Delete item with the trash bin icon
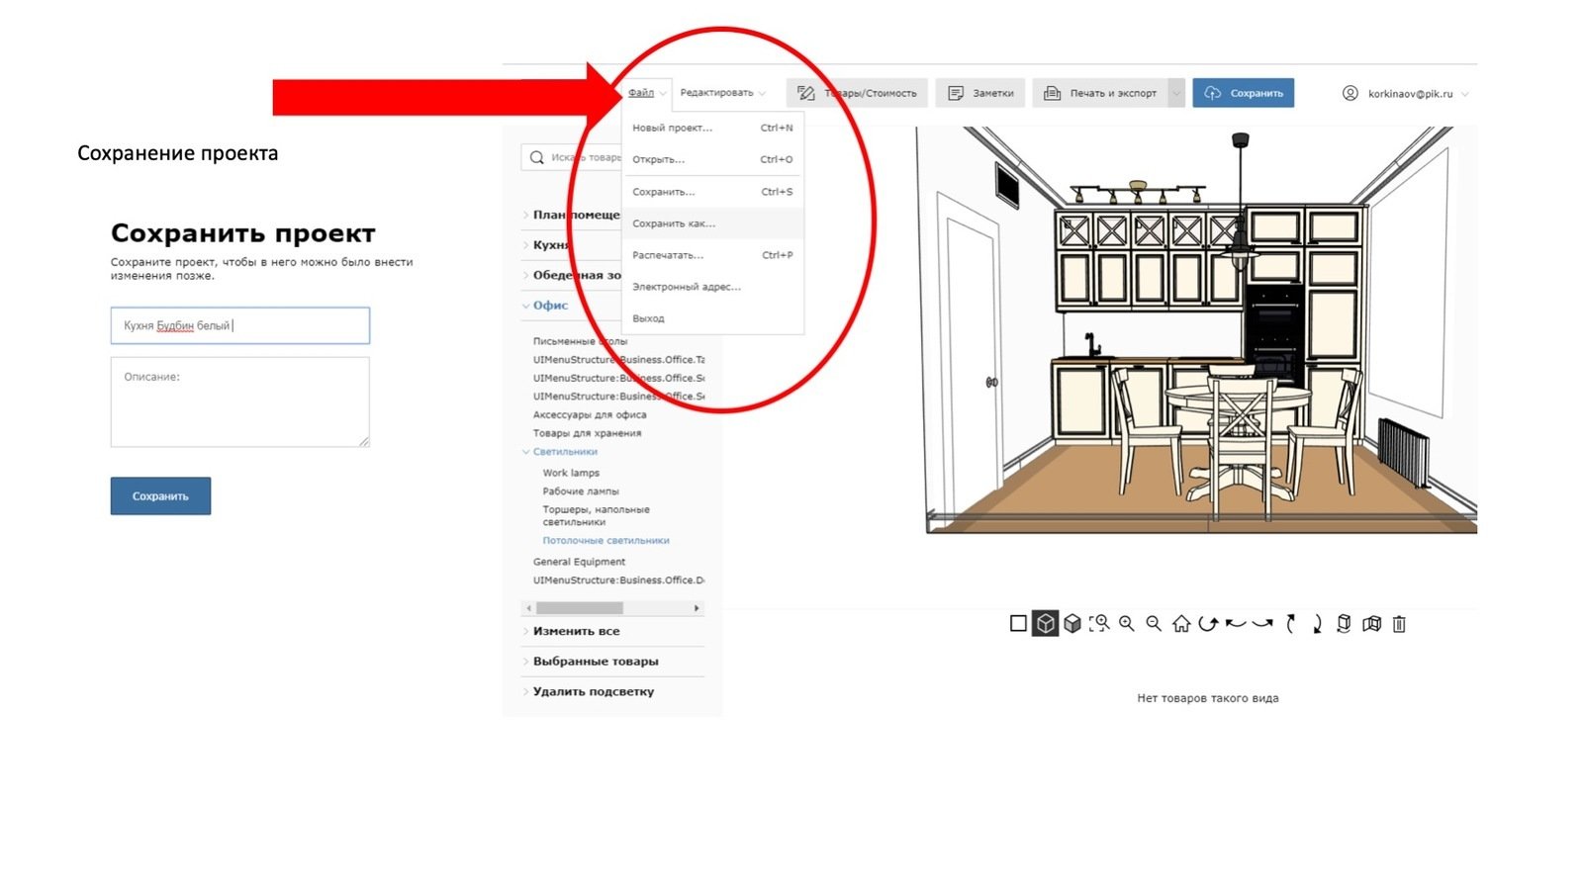This screenshot has height=890, width=1583. pyautogui.click(x=1399, y=623)
